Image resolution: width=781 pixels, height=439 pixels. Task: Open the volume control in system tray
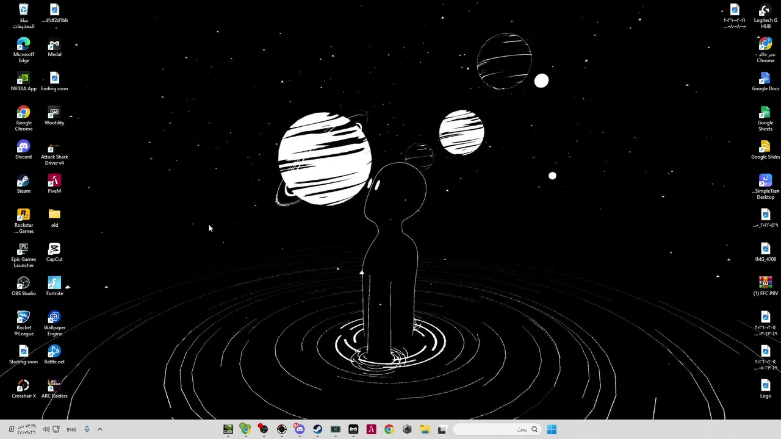point(46,429)
